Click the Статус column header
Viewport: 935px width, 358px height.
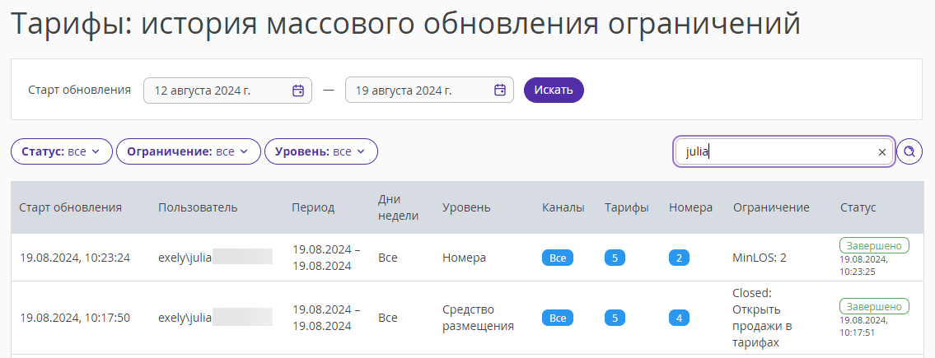click(x=858, y=207)
